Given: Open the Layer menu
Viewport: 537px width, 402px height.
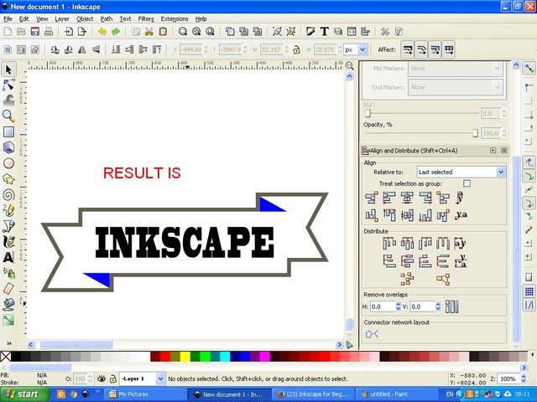Looking at the screenshot, I should 62,18.
